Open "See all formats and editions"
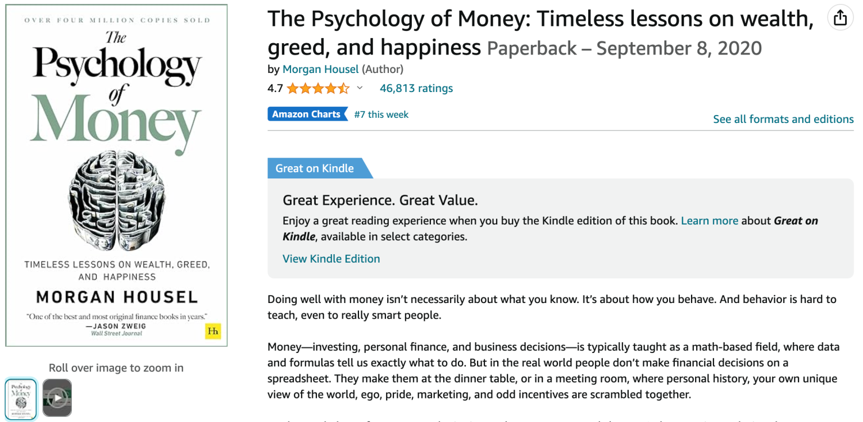863x422 pixels. (x=783, y=119)
